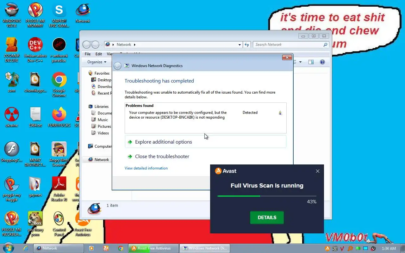Viewport: 405px width, 253px height.
Task: Open address bar history dropdown arrow
Action: (240, 45)
